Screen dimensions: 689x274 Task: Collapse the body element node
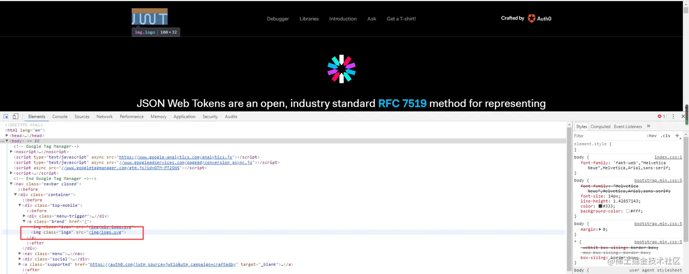(x=7, y=141)
